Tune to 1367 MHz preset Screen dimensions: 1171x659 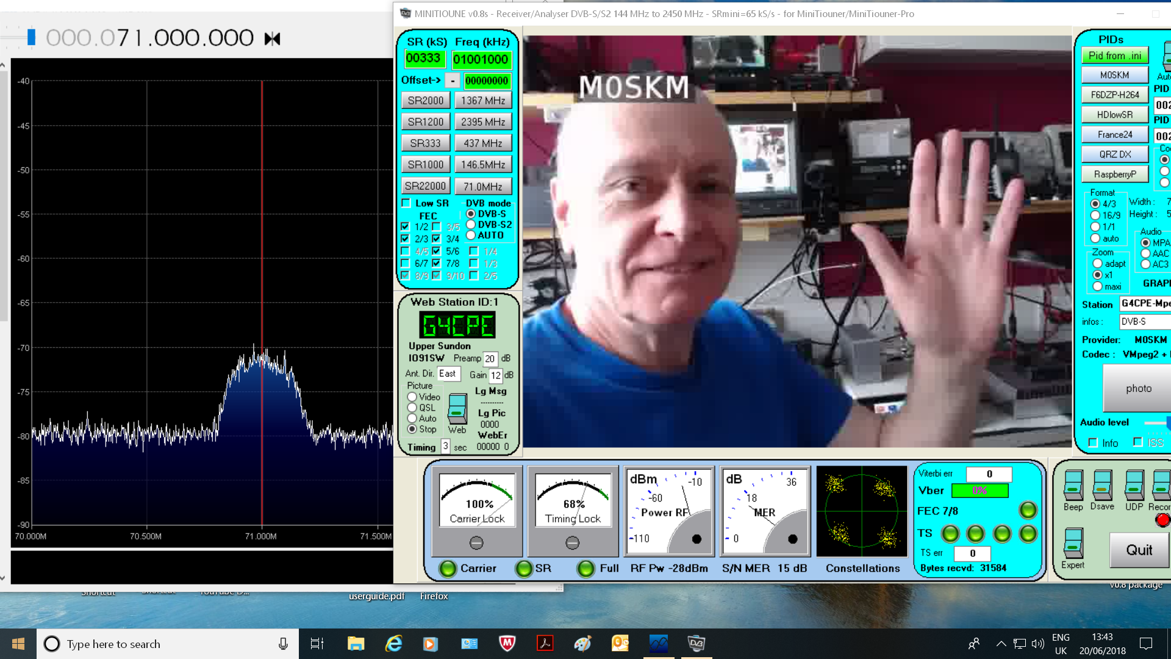pyautogui.click(x=483, y=101)
